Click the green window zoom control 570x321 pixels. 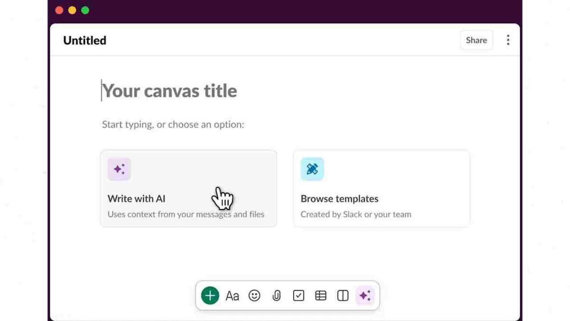pos(85,10)
